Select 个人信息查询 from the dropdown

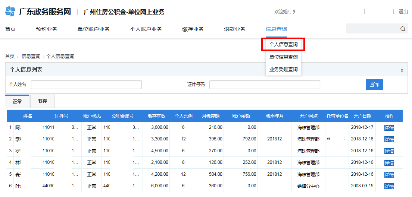pos(283,45)
